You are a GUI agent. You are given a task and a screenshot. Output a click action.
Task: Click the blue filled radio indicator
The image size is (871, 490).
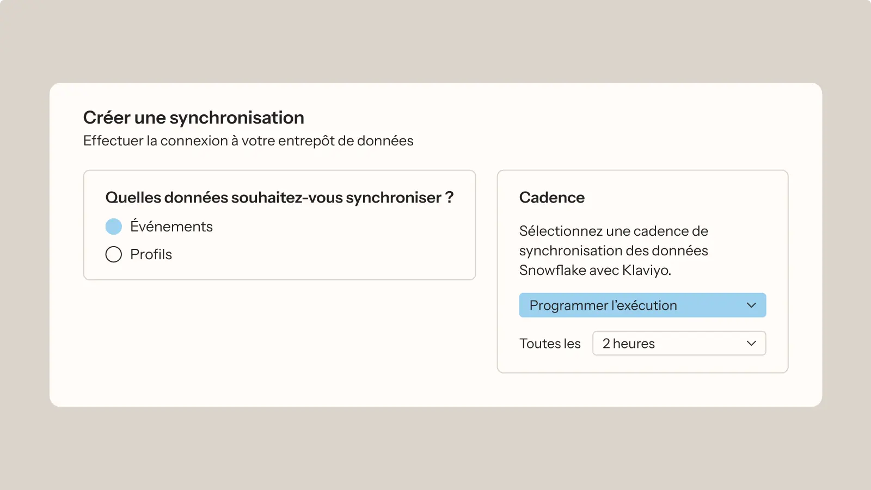click(x=114, y=226)
